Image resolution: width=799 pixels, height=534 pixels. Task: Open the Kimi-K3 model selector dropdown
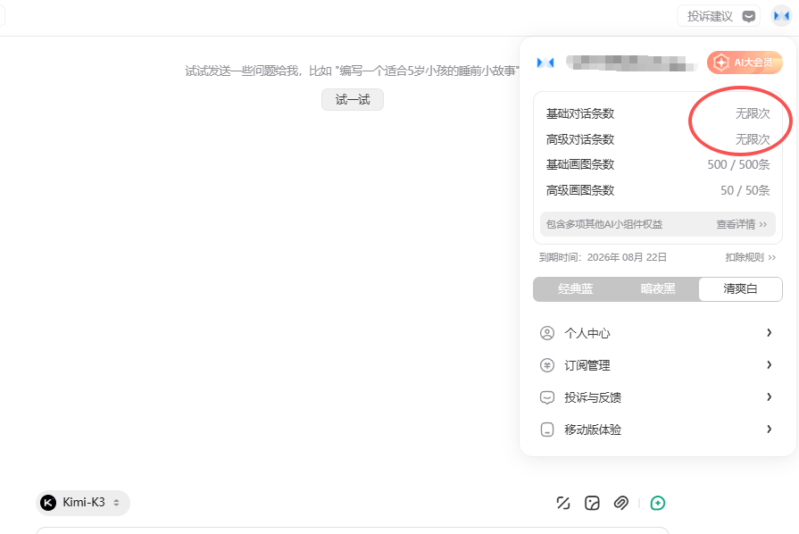coord(83,503)
